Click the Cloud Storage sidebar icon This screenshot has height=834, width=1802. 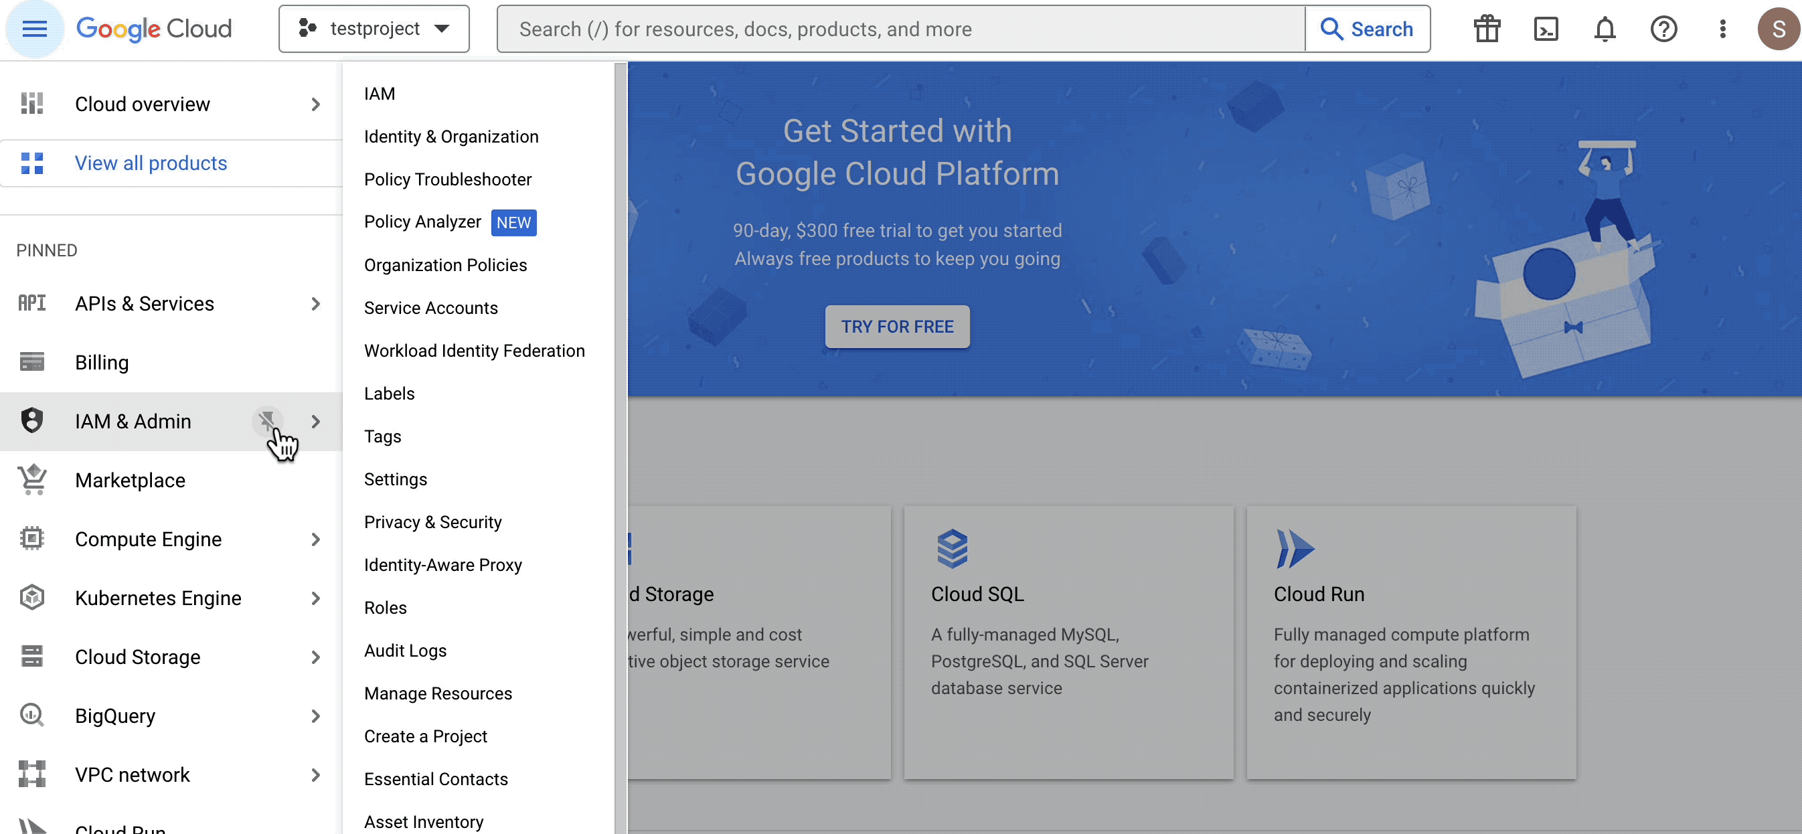coord(31,656)
